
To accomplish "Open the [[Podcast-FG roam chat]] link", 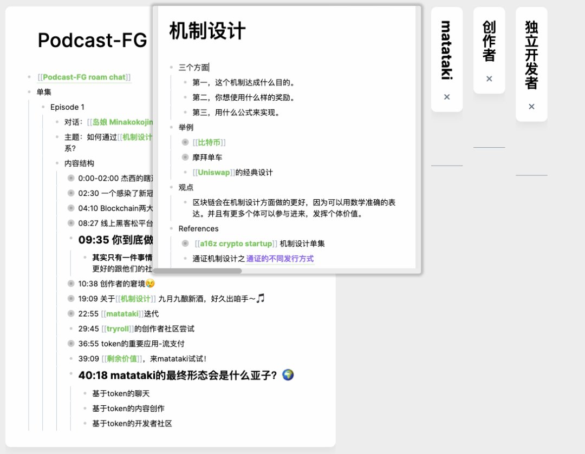I will pos(84,77).
